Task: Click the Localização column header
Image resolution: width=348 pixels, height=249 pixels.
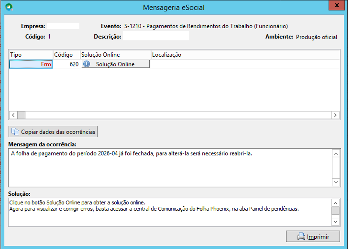Action: (245, 55)
